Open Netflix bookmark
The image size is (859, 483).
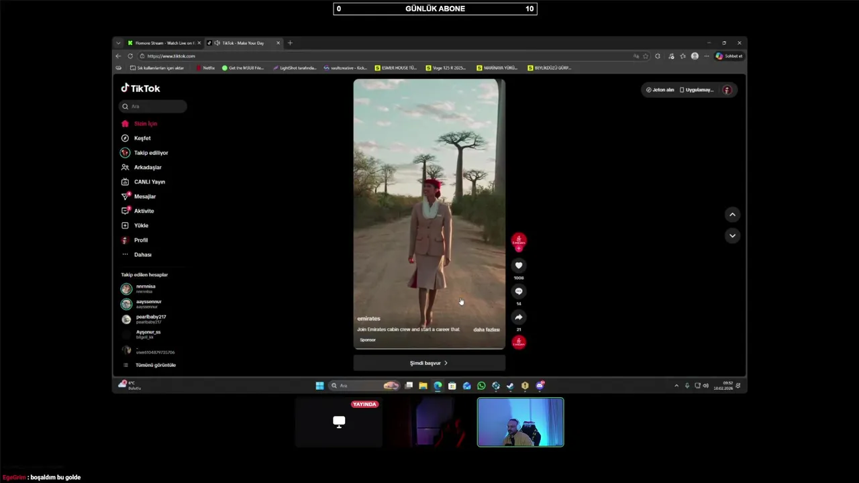205,68
